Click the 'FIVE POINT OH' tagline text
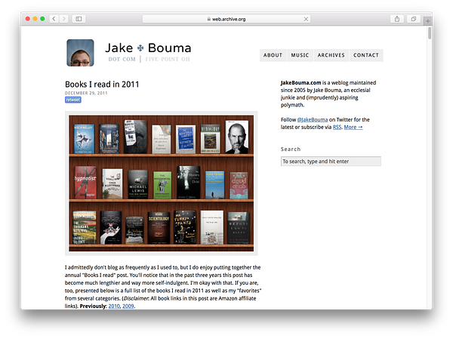The width and height of the screenshot is (453, 339). point(168,59)
